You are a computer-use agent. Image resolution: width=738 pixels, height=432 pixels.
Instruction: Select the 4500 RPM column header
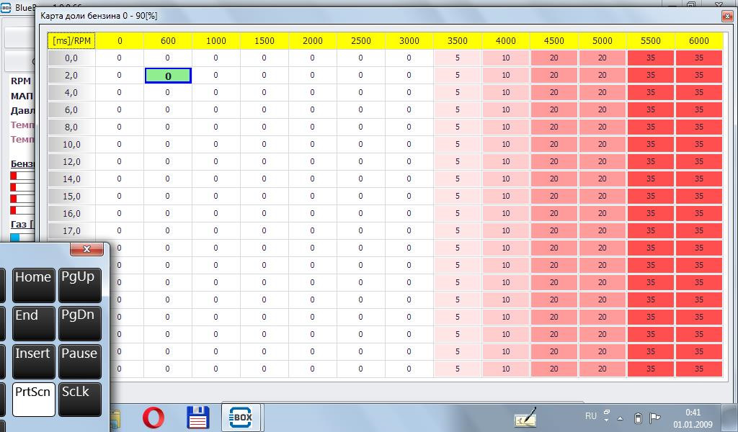pyautogui.click(x=554, y=41)
